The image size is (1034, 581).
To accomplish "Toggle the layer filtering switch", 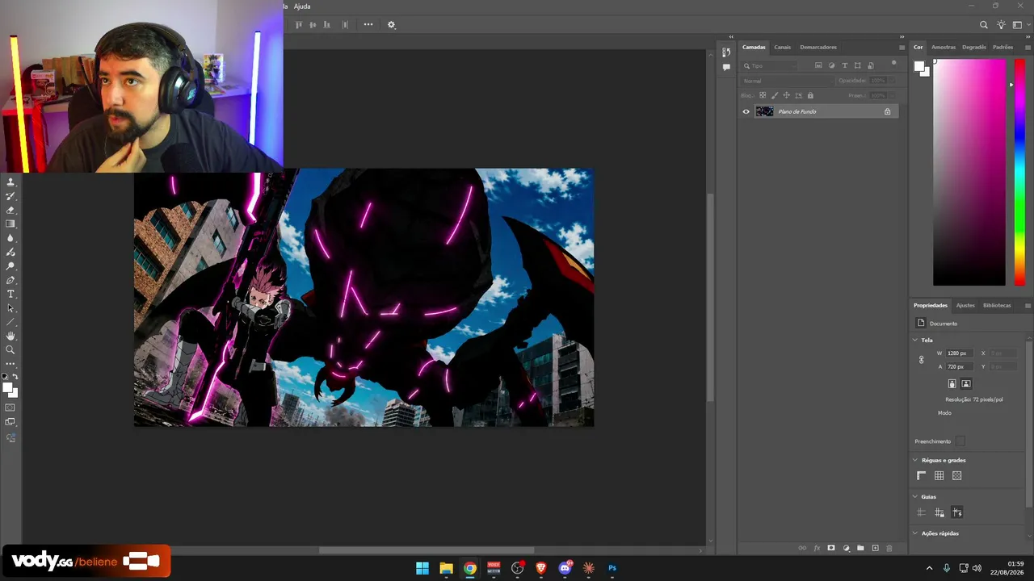I will point(893,64).
